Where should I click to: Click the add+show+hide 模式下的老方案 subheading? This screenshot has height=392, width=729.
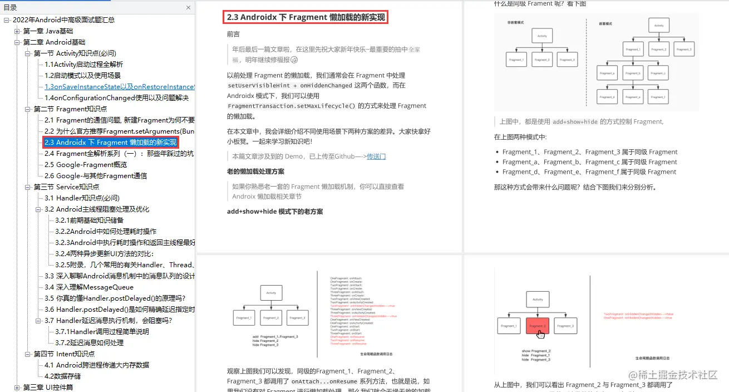click(275, 212)
